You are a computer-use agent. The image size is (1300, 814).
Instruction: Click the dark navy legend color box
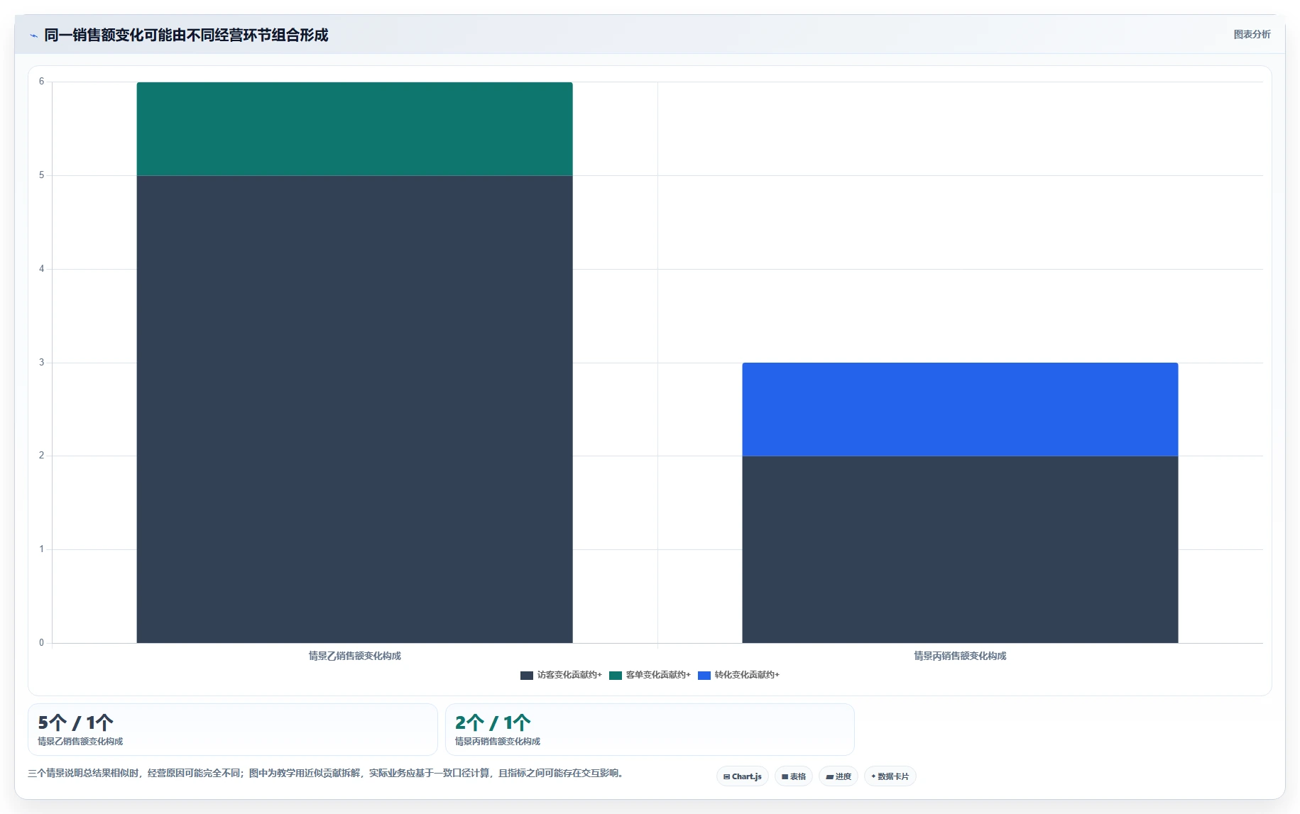[x=527, y=676]
